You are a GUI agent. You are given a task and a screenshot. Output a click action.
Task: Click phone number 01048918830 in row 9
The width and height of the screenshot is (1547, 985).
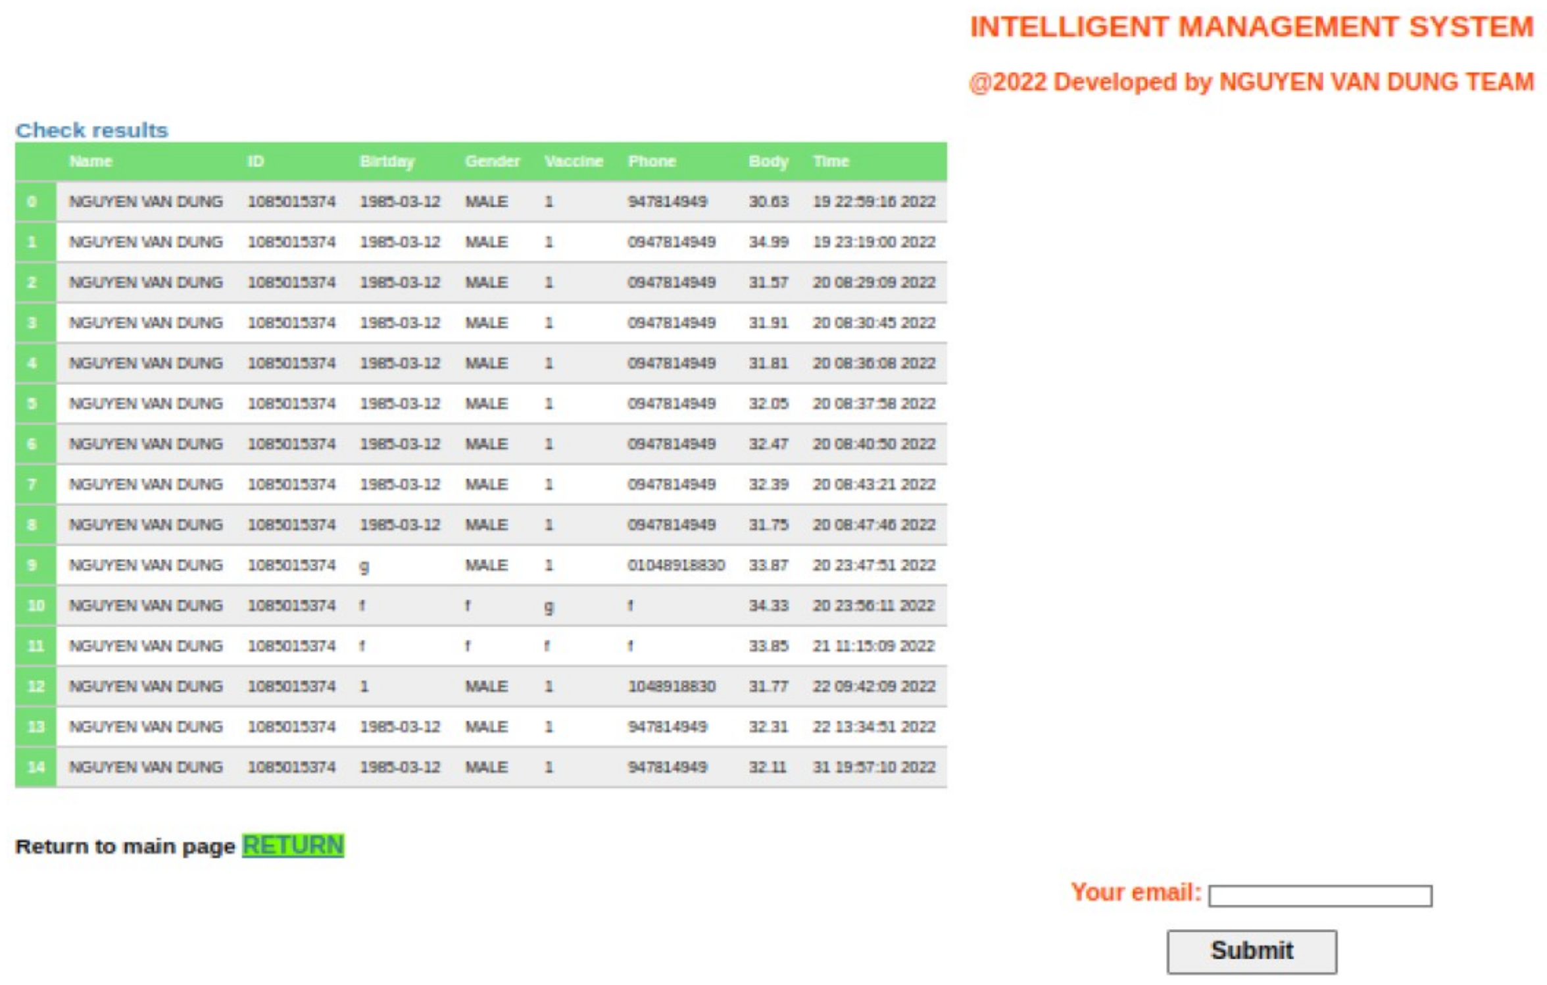pos(675,565)
